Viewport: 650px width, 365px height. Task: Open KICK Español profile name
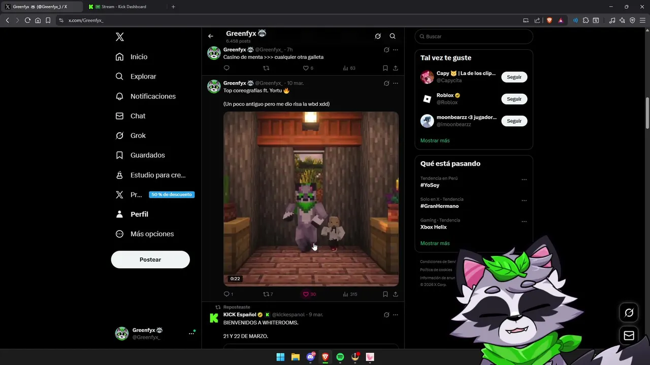click(x=240, y=315)
